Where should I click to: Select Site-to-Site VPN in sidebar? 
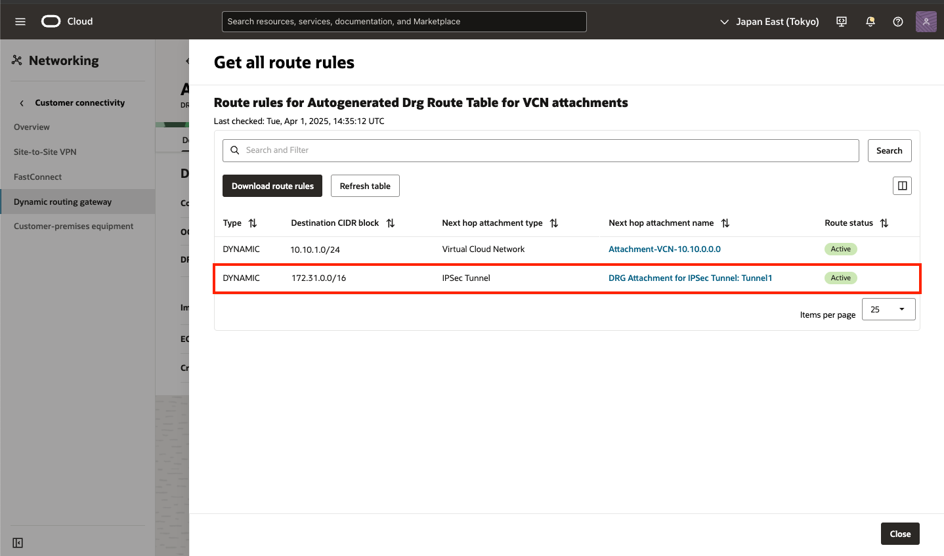pyautogui.click(x=45, y=152)
